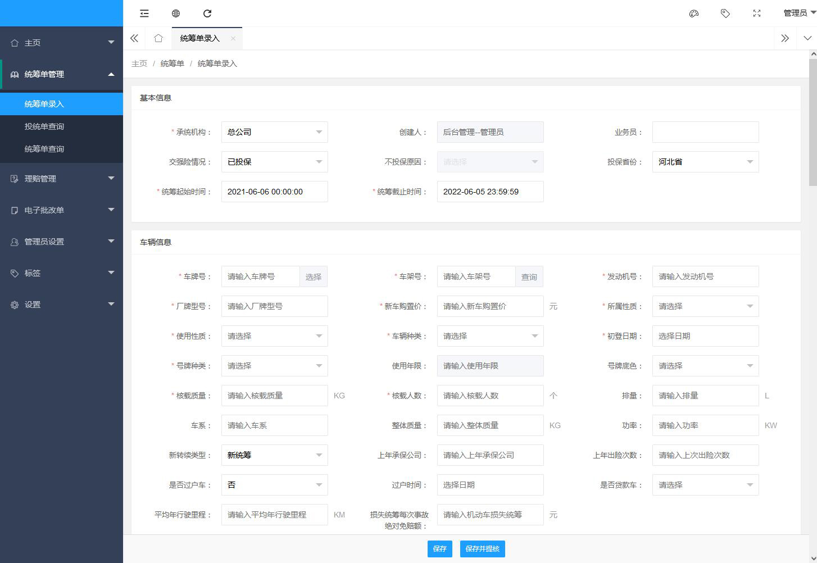Viewport: 817px width, 563px height.
Task: Open 投保省份 dropdown
Action: [706, 162]
